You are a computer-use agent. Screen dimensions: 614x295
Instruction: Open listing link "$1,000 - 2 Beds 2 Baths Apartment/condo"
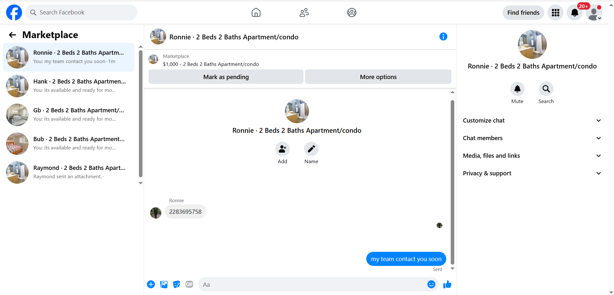211,64
